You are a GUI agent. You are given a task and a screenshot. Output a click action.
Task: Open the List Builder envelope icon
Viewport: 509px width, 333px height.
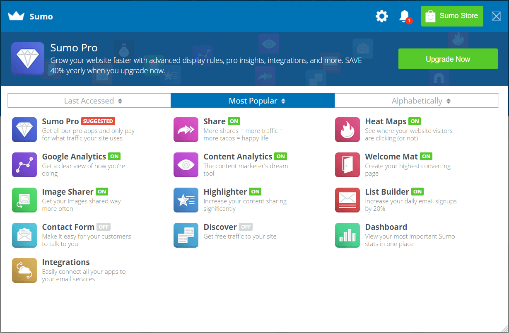tap(347, 200)
